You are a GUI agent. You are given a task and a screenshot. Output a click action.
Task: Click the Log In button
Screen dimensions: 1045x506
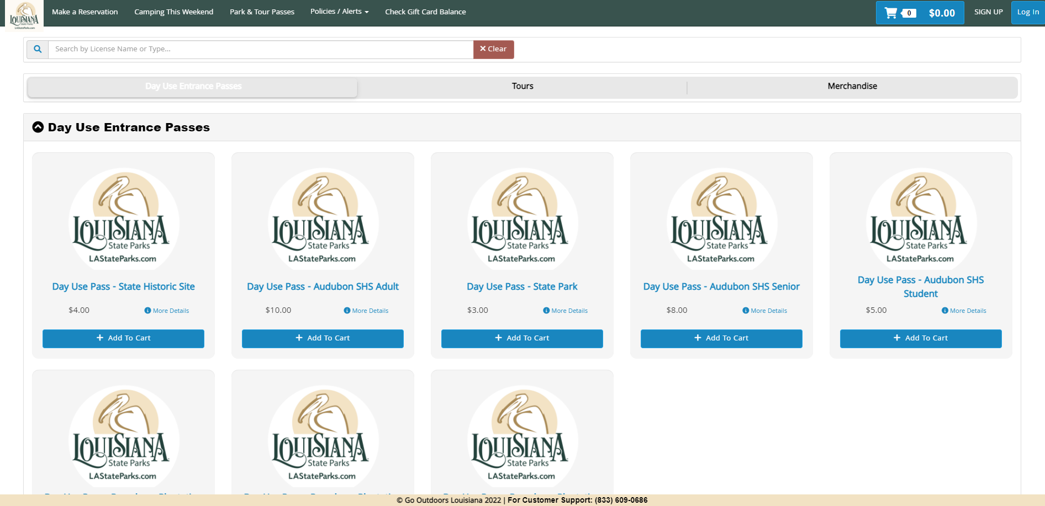[1028, 12]
